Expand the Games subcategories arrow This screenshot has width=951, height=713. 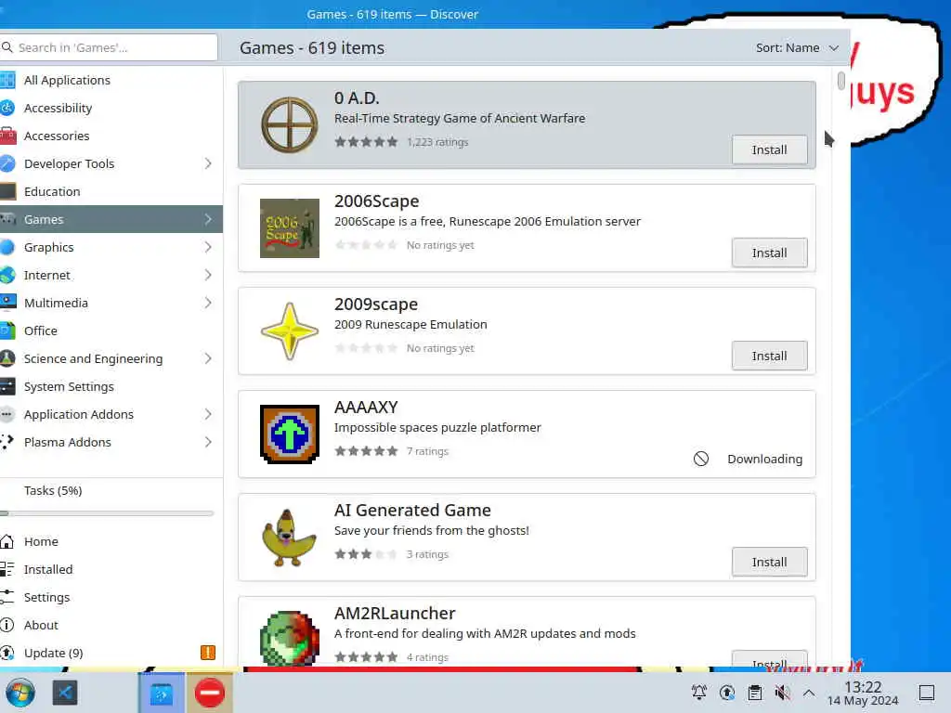tap(208, 219)
